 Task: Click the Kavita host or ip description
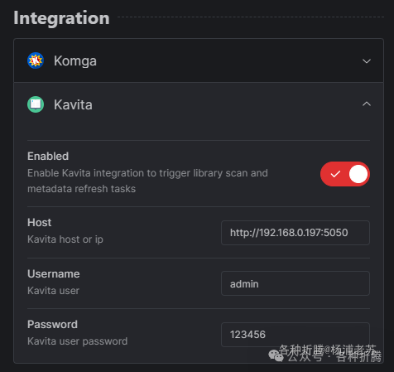pos(65,239)
